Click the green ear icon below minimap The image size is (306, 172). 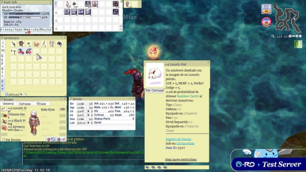coord(298,44)
